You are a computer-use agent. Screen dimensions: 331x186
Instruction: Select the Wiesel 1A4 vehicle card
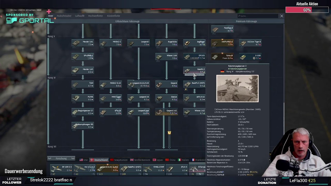167,57
